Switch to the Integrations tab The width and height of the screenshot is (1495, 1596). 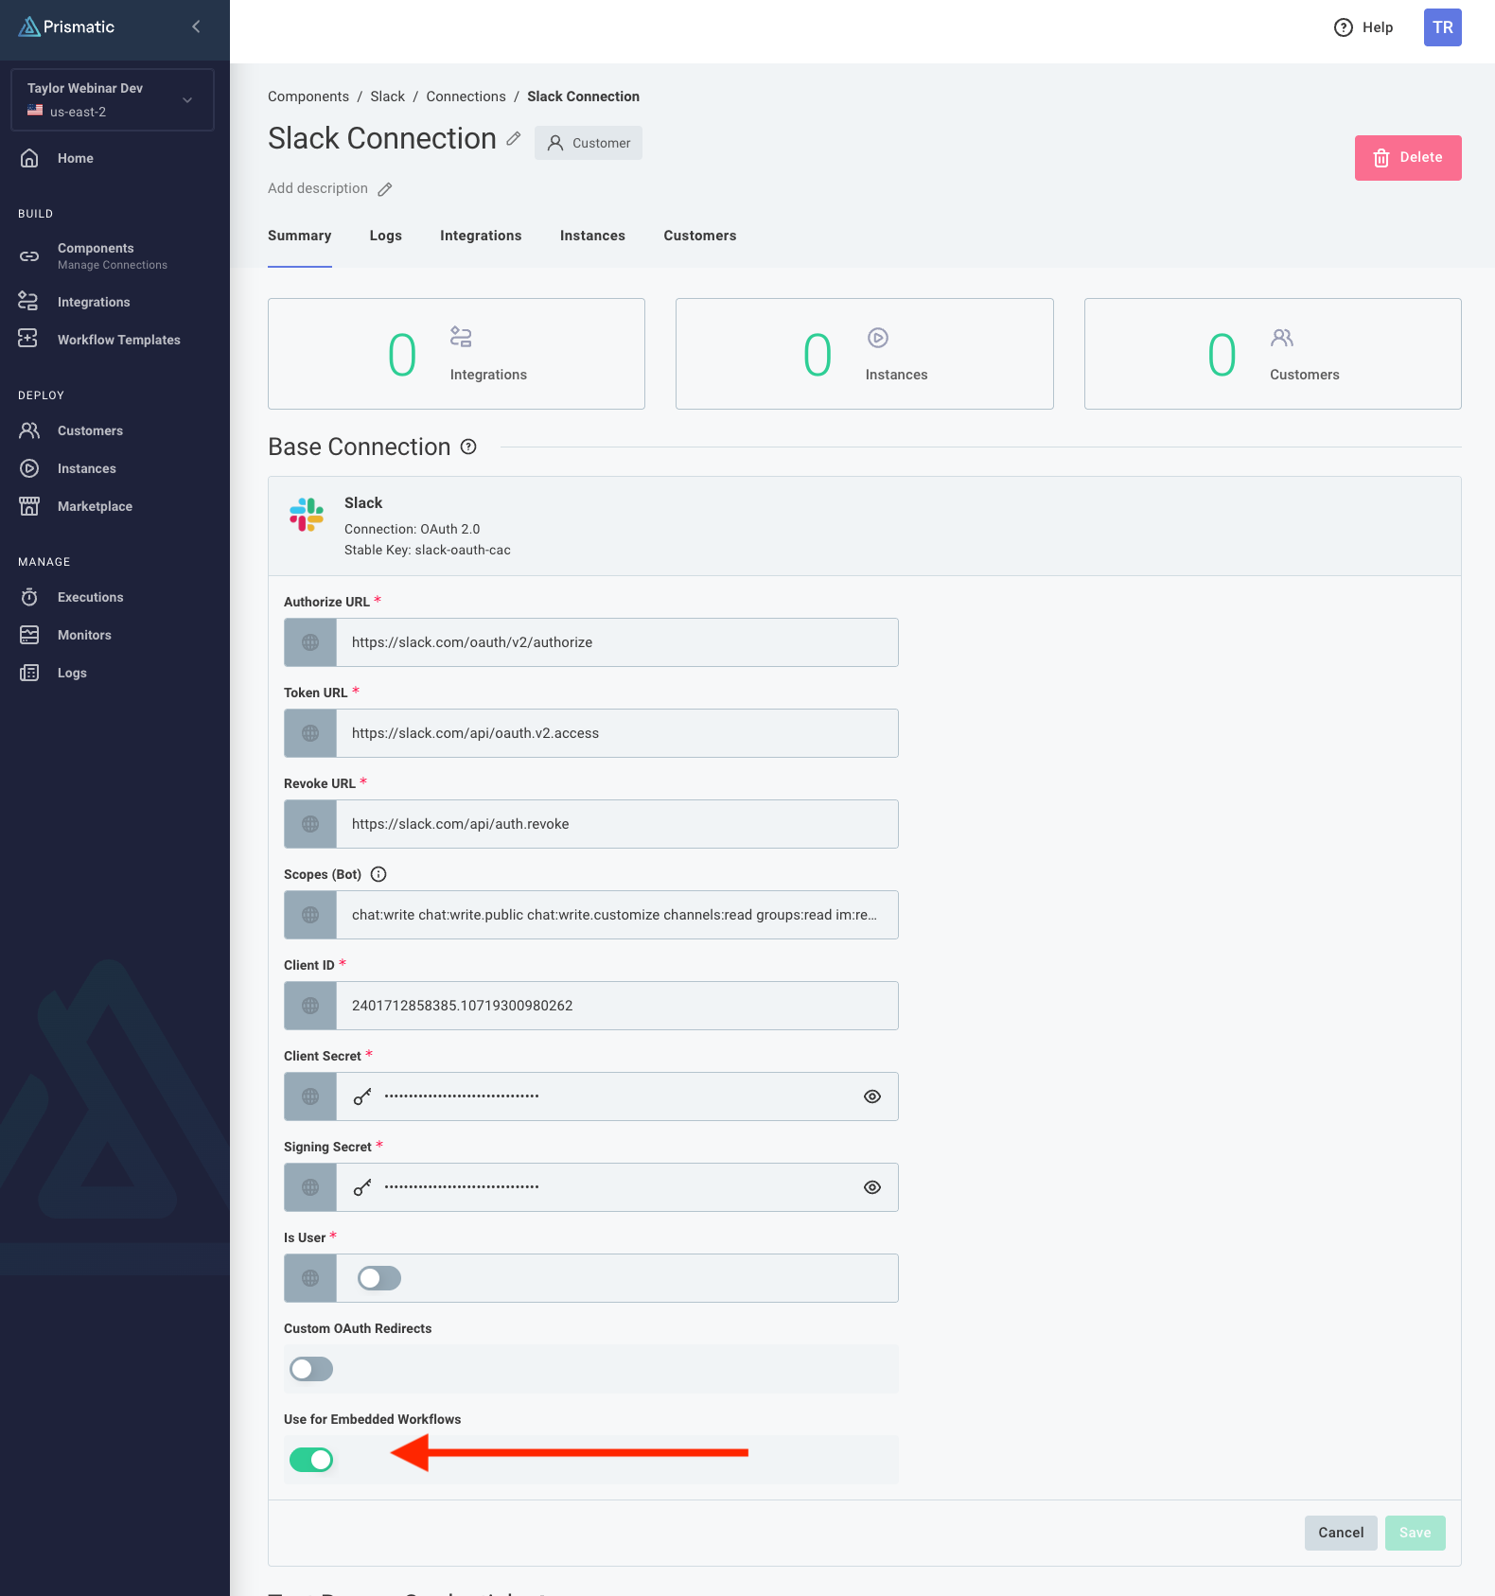481,236
